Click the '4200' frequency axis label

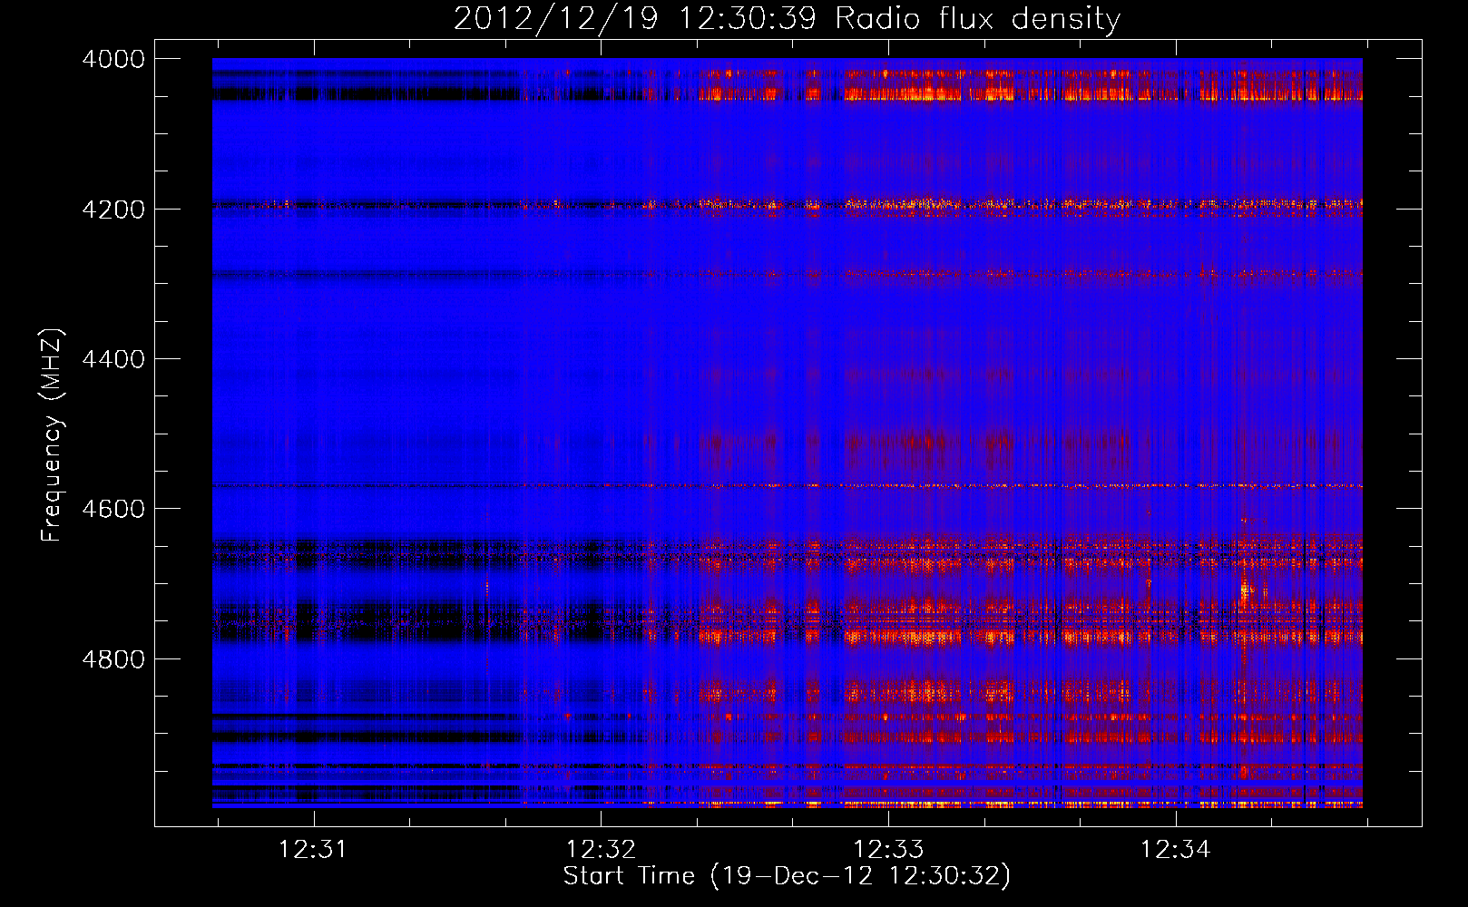(x=113, y=210)
